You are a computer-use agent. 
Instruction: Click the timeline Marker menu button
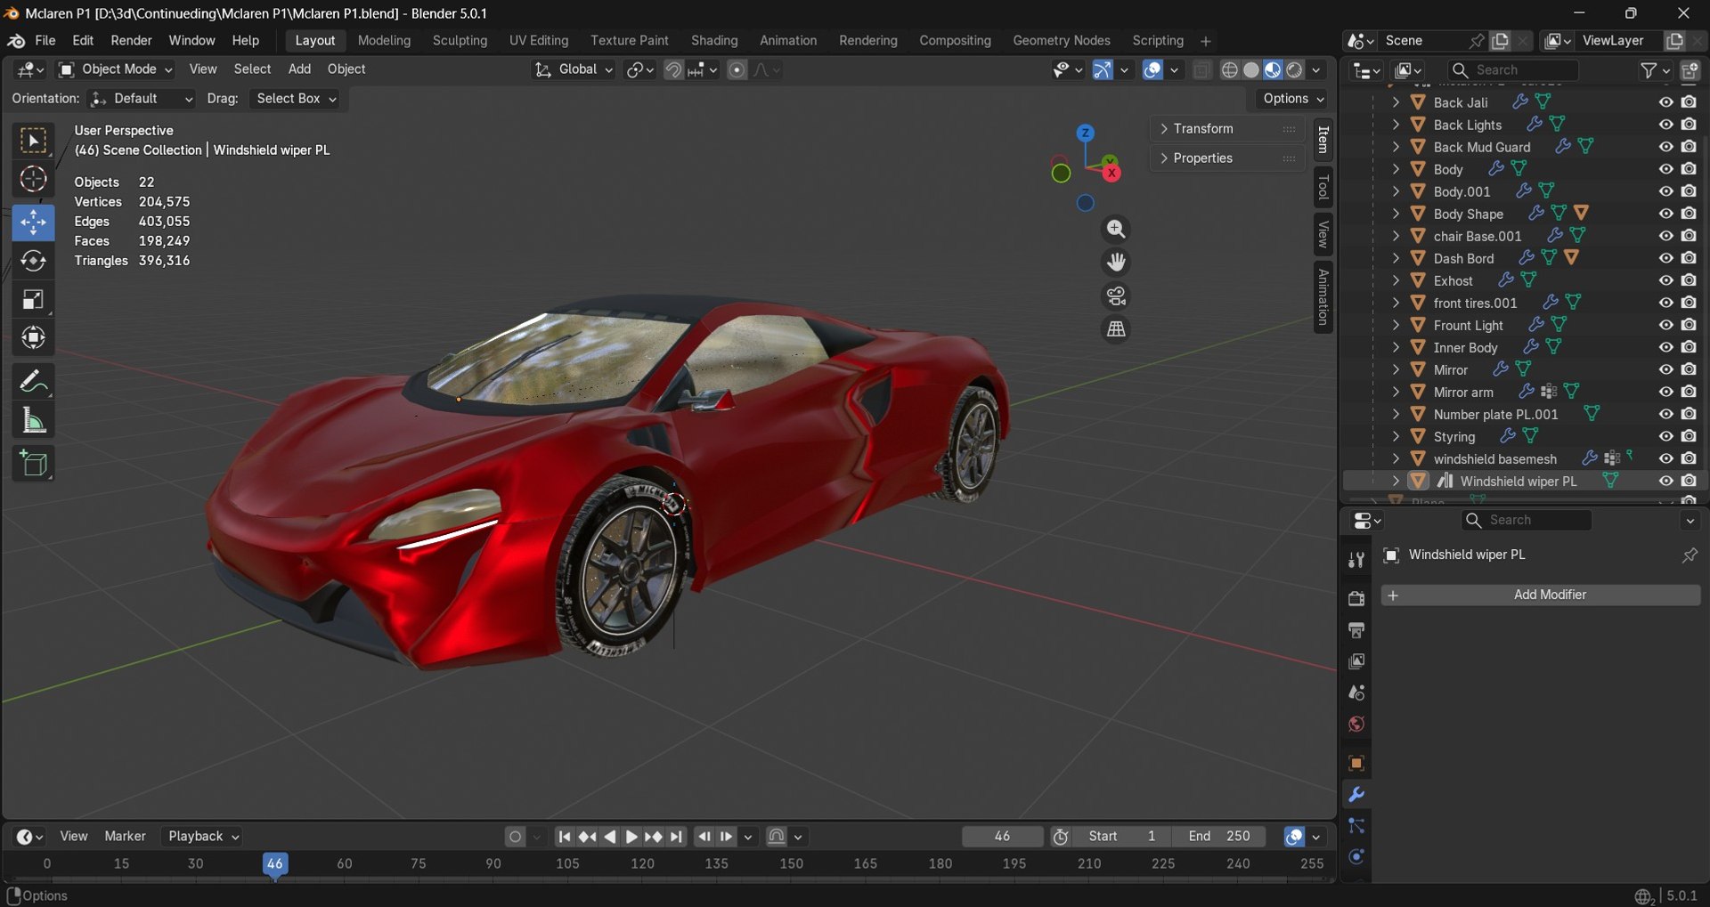pos(125,837)
